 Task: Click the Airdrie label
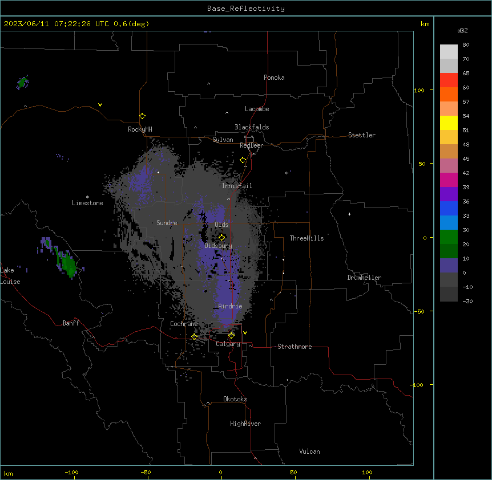point(231,306)
